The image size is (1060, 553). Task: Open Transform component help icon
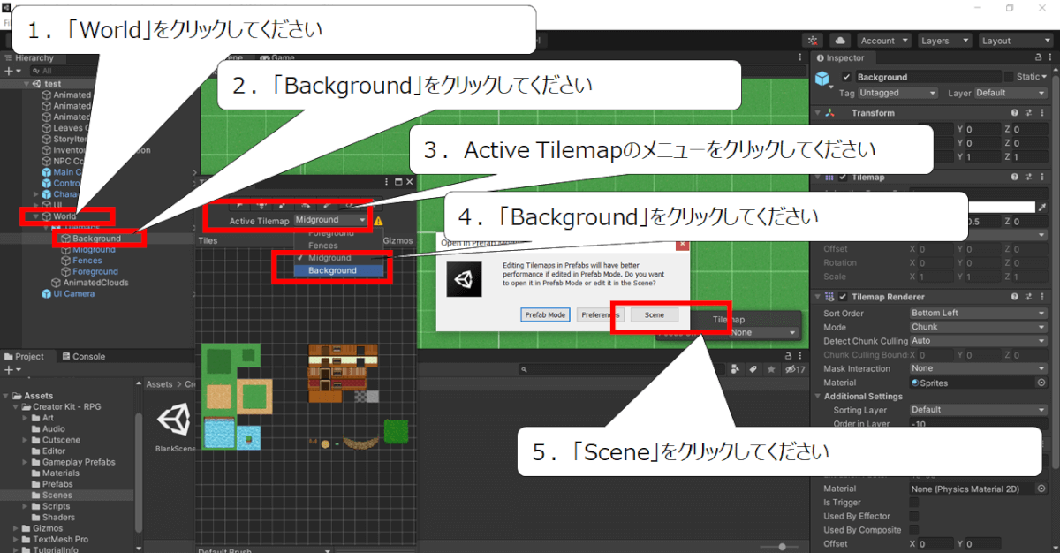(x=1016, y=113)
